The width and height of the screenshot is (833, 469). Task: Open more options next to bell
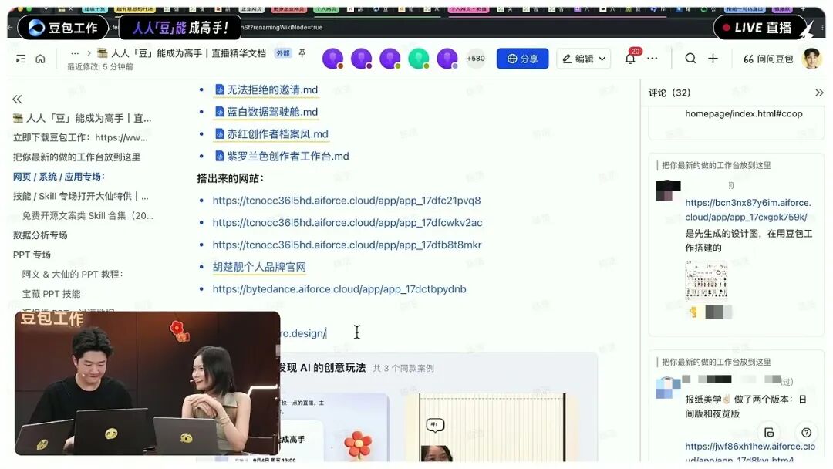tap(653, 59)
